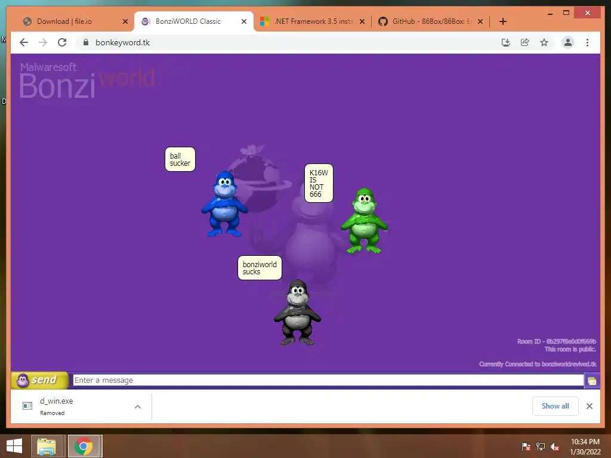Image resolution: width=611 pixels, height=458 pixels.
Task: Go back with the browser back arrow
Action: pos(24,42)
